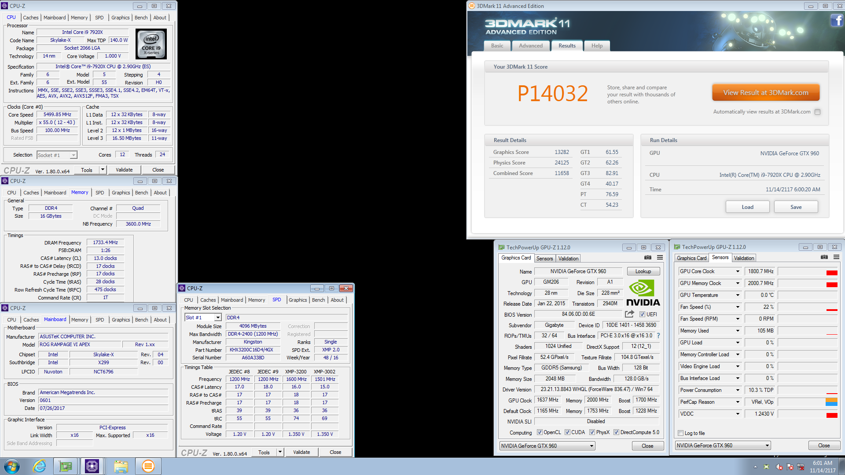Toggle OpenCL checkbox
Screen dimensions: 845x475
pyautogui.click(x=540, y=432)
